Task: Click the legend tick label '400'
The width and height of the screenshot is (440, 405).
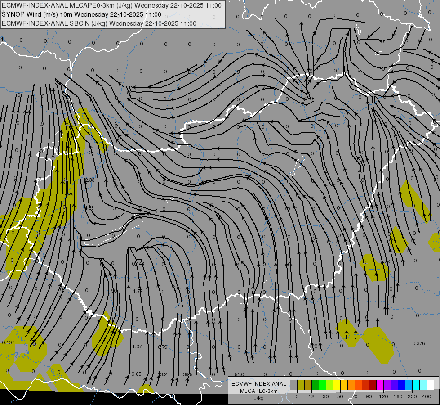Action: pyautogui.click(x=427, y=396)
